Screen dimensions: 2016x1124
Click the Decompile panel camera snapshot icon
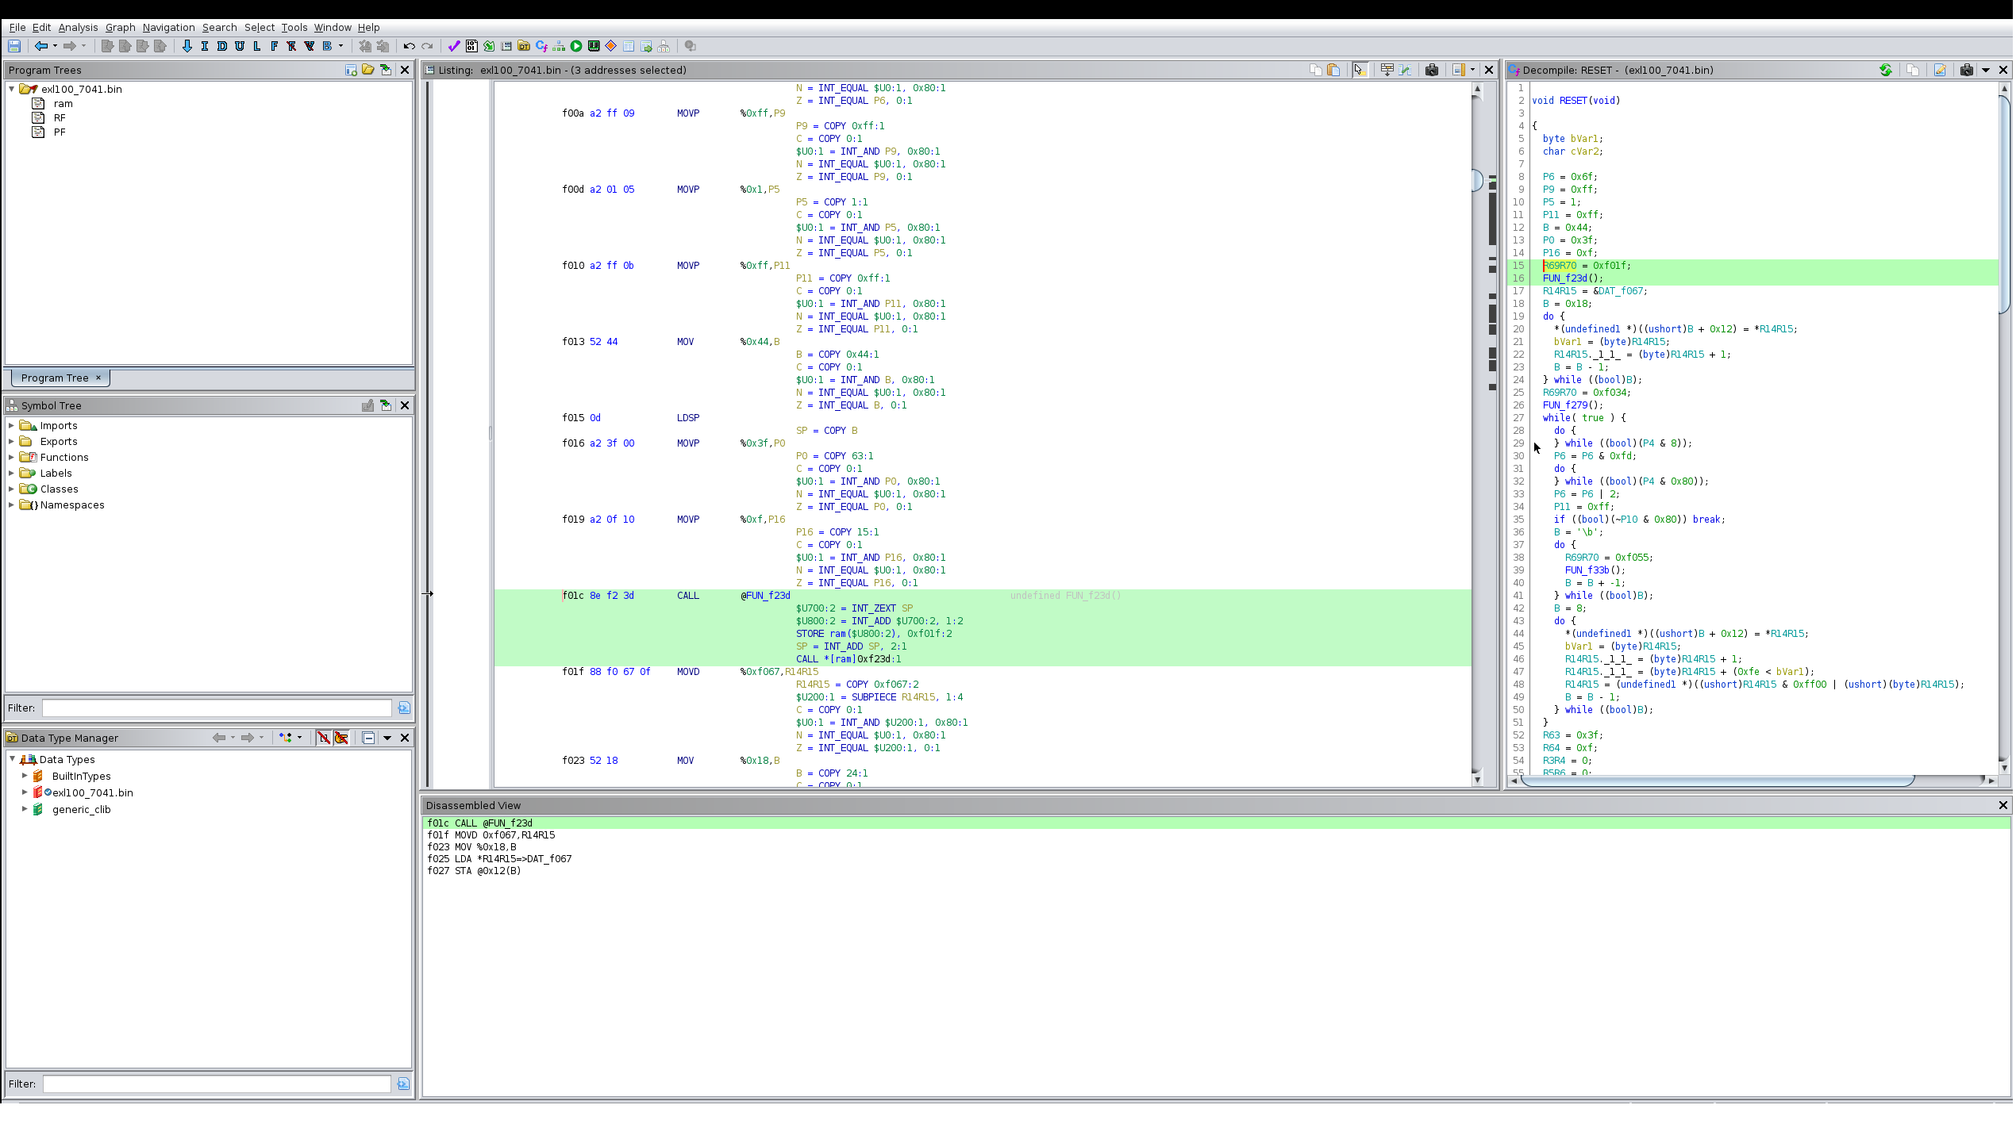coord(1967,70)
